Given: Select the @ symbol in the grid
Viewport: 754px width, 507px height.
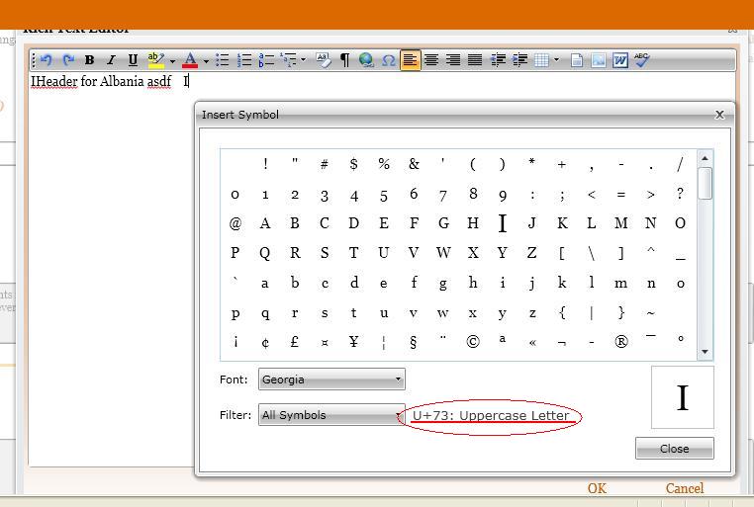Looking at the screenshot, I should (x=236, y=223).
